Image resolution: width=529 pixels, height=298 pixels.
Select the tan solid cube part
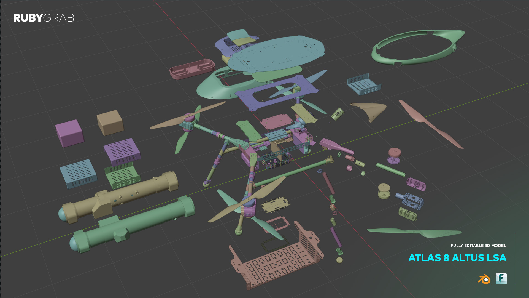110,123
